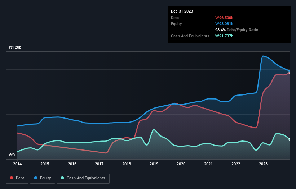Click the Dec 31 2023 tooltip date
296x189 pixels.
182,11
